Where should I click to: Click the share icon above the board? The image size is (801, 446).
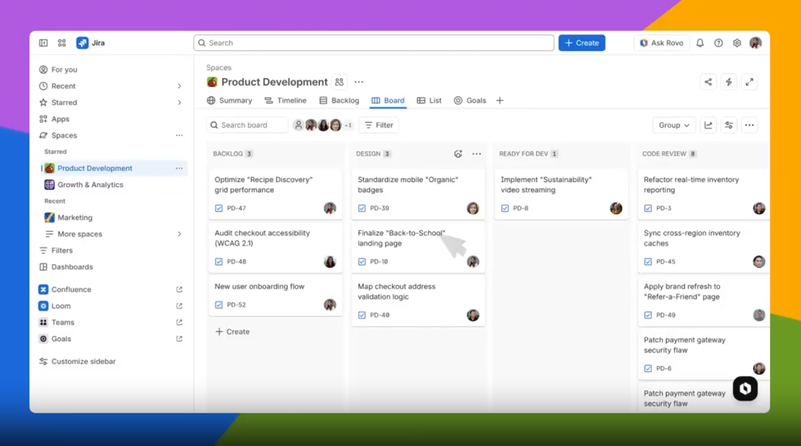pyautogui.click(x=708, y=81)
